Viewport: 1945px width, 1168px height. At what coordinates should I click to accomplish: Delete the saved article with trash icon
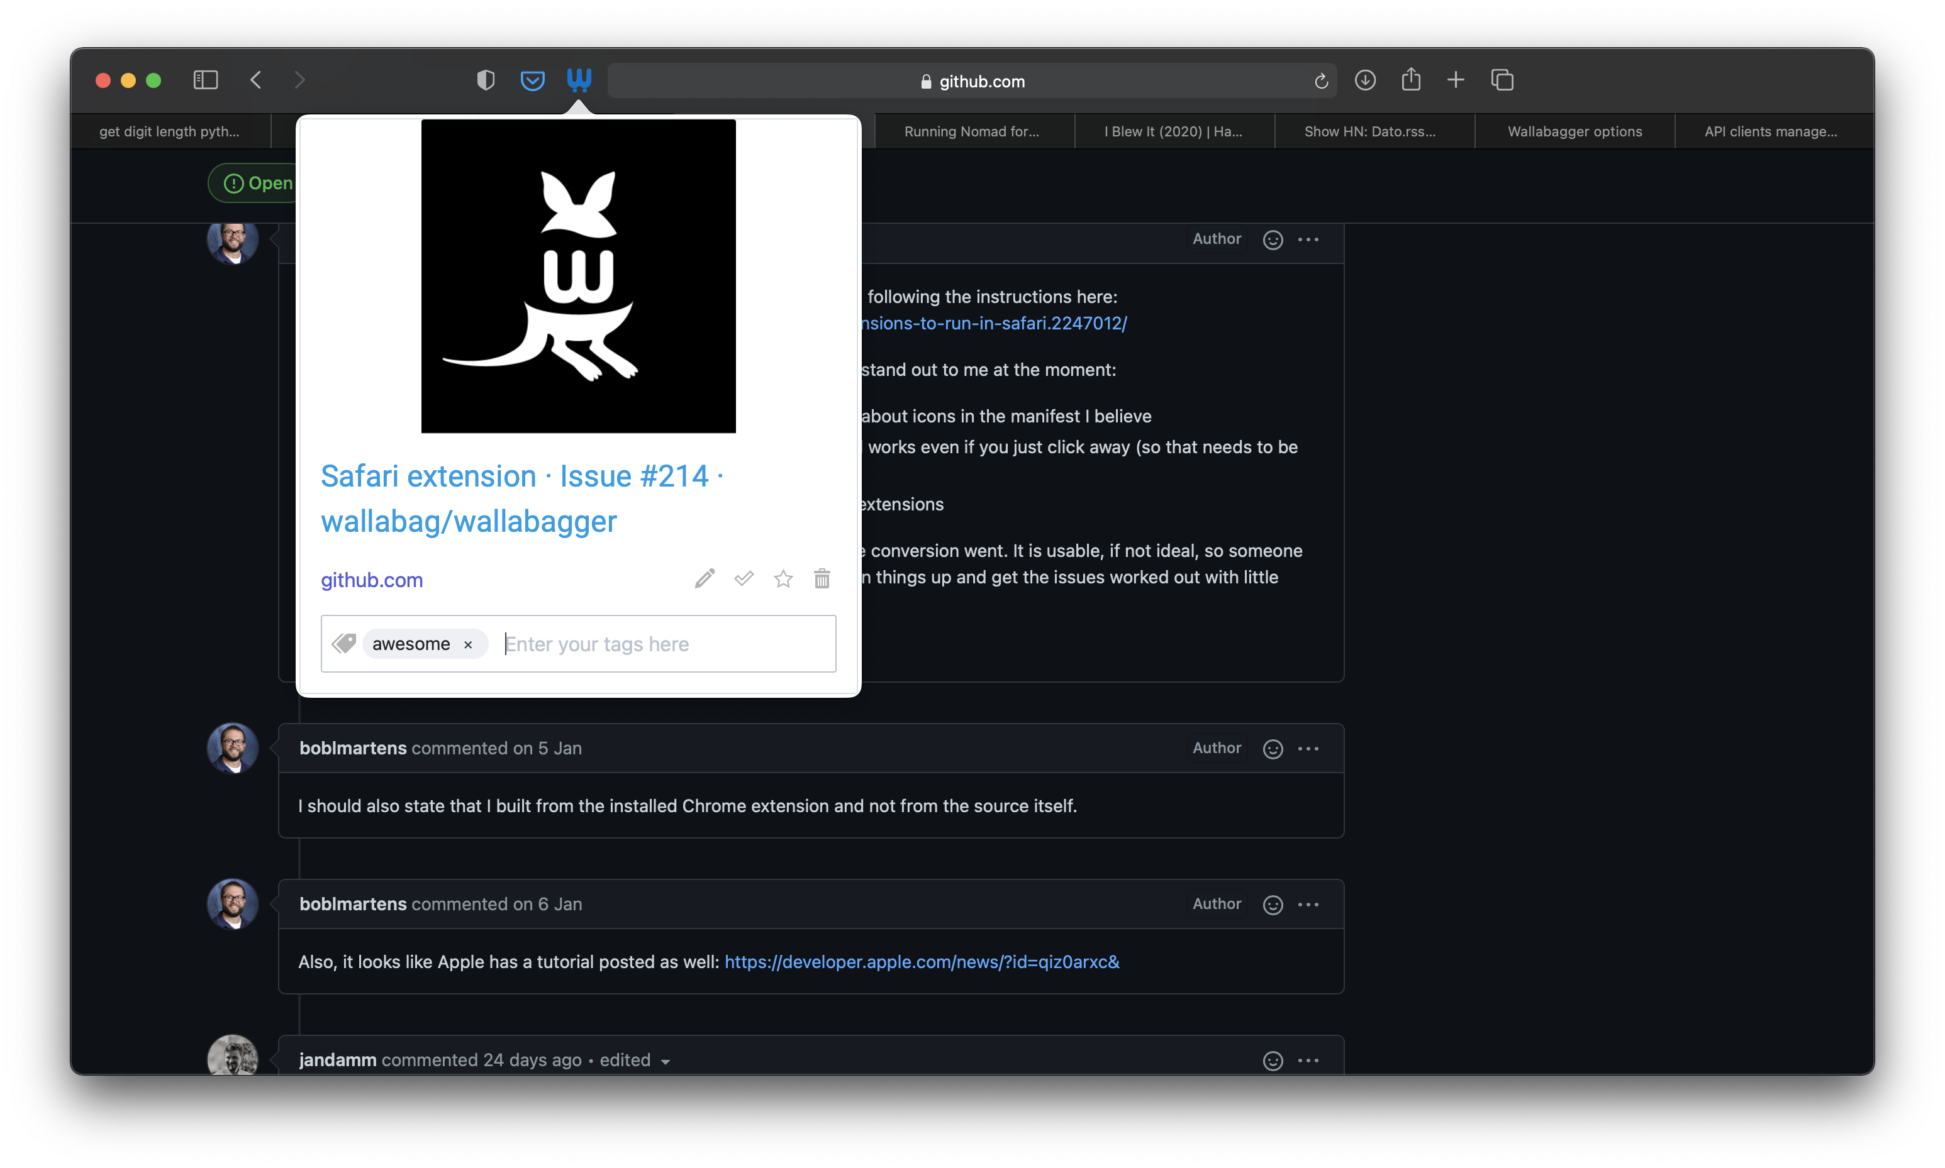[822, 579]
